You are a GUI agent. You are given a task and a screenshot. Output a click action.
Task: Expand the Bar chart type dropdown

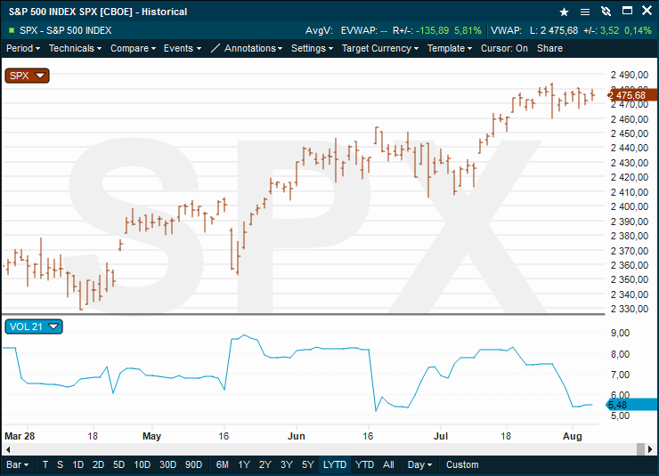pos(17,464)
